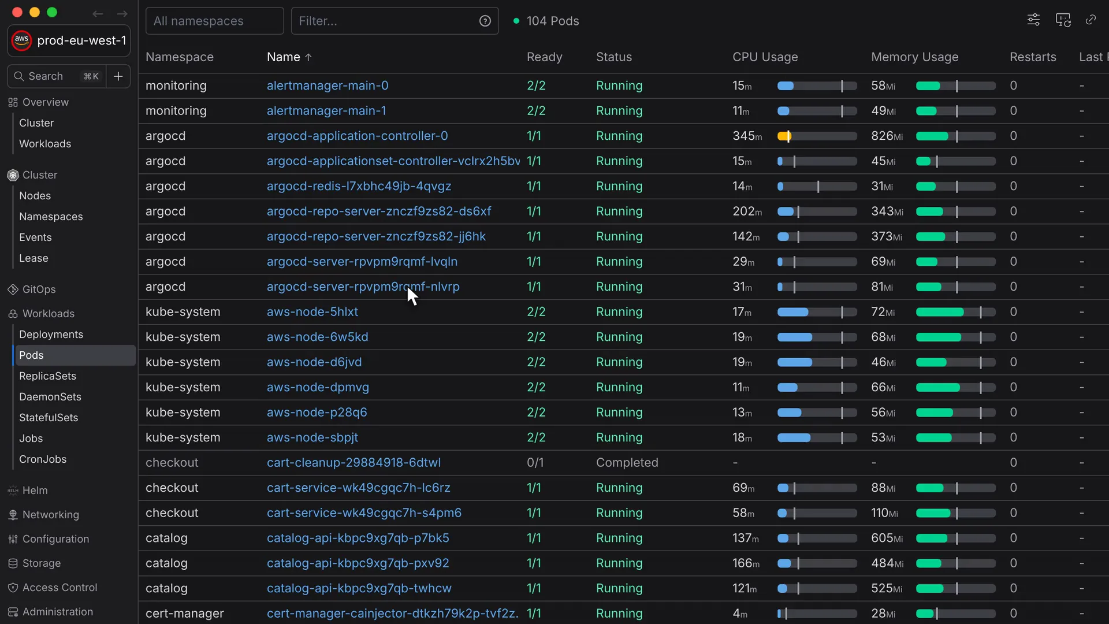Image resolution: width=1109 pixels, height=624 pixels.
Task: Click the link icon at top right
Action: point(1091,20)
